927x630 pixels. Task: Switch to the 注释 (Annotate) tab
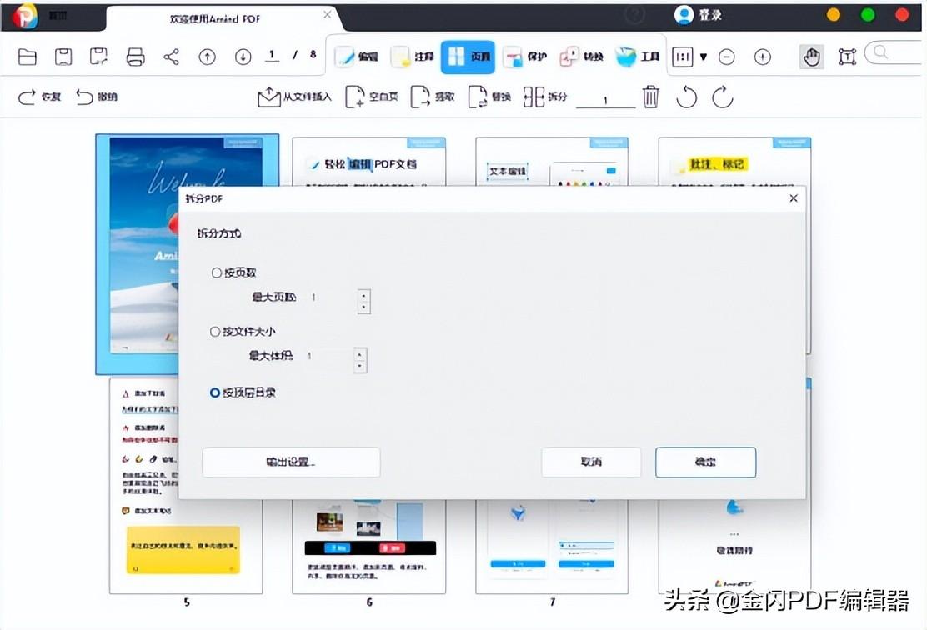(x=413, y=57)
